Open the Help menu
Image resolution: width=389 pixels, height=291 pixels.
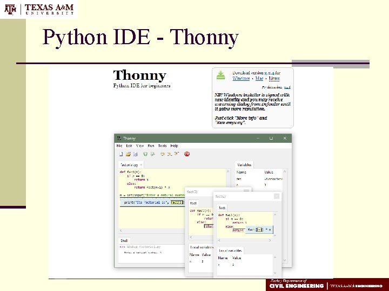point(174,145)
